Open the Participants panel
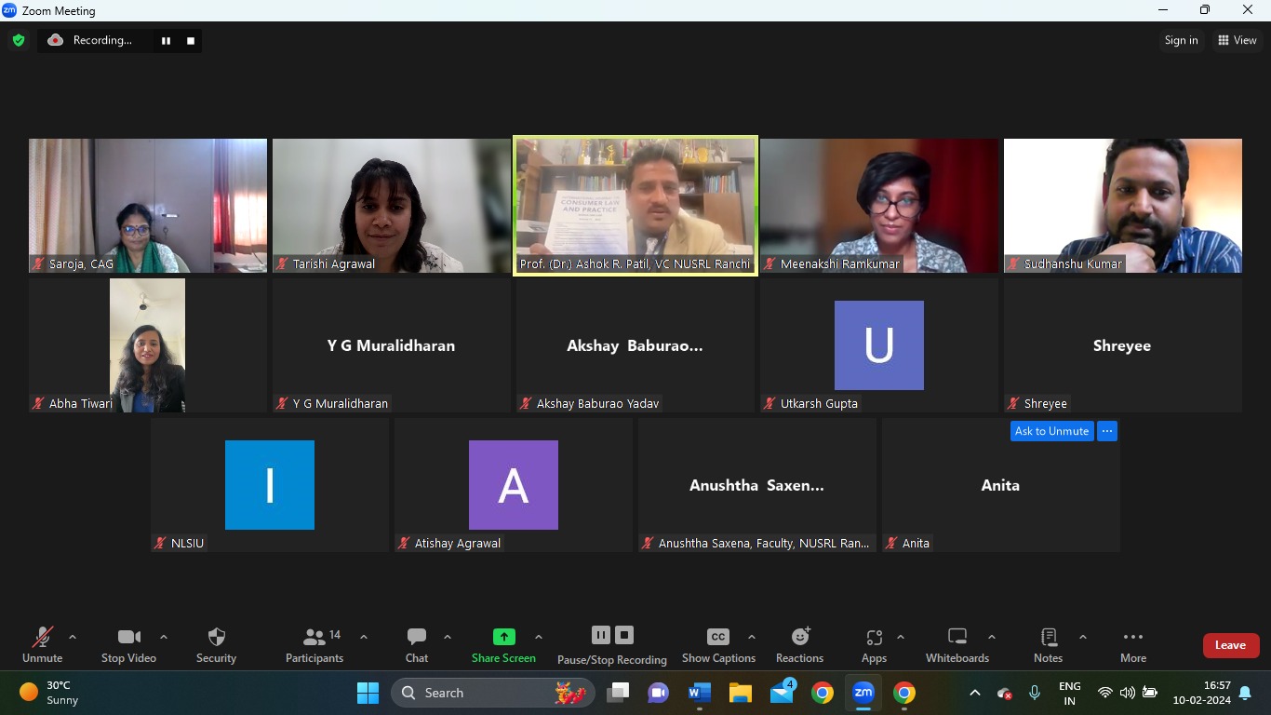The image size is (1271, 715). [314, 638]
